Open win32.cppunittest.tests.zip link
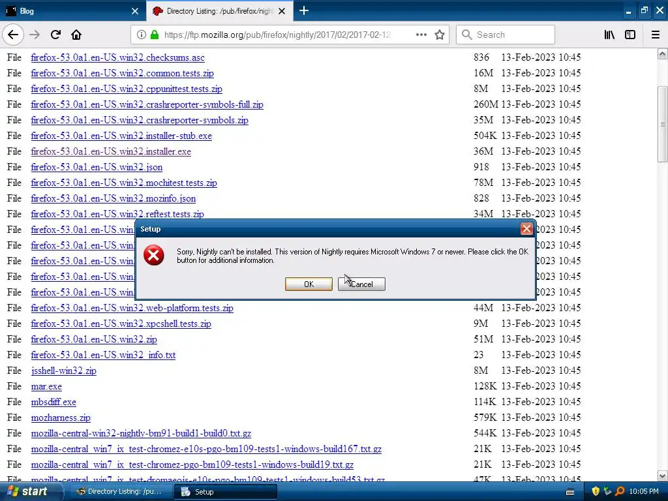The width and height of the screenshot is (668, 501). pos(127,89)
